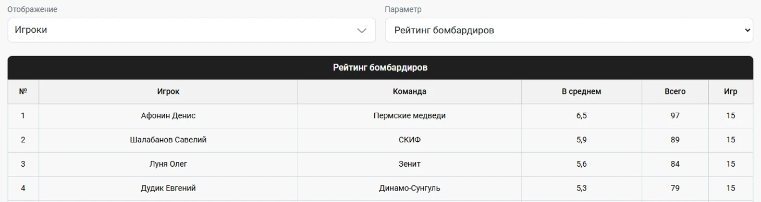This screenshot has height=202, width=761.
Task: Click the chevron arrow in Игроки selector
Action: point(362,31)
